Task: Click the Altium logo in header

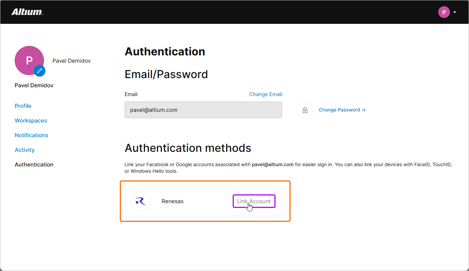Action: (27, 12)
